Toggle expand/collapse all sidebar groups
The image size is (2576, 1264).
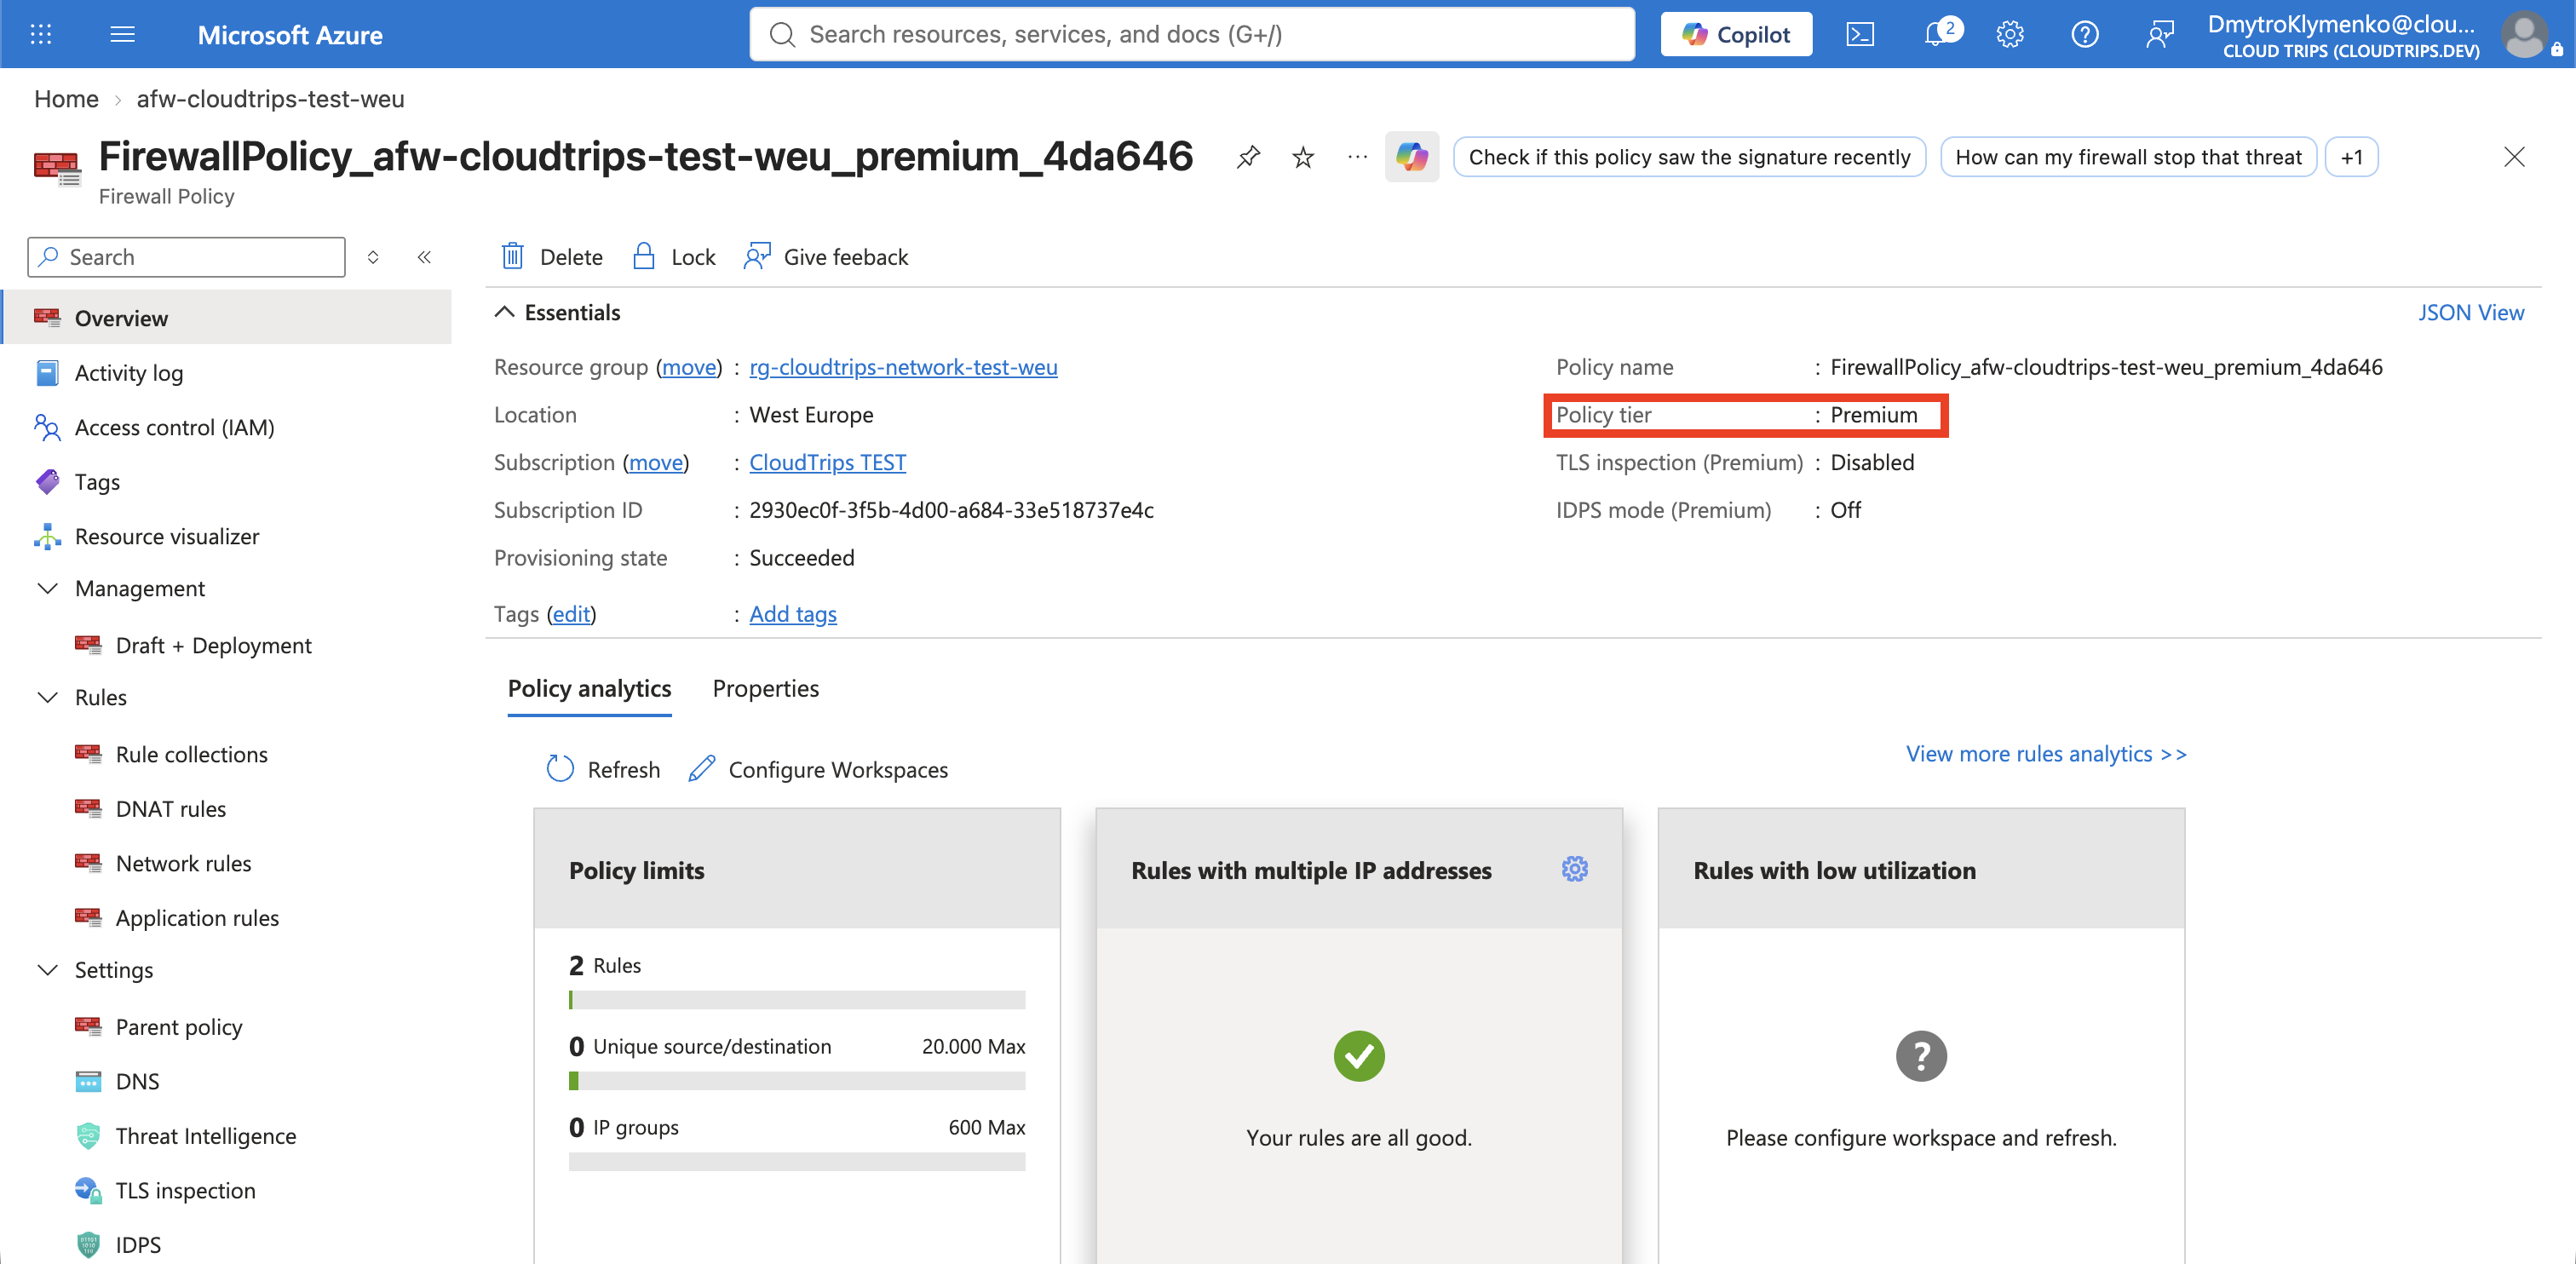373,257
